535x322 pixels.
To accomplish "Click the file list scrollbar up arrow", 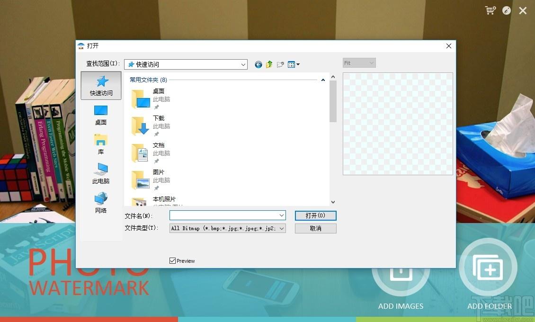I will 333,77.
